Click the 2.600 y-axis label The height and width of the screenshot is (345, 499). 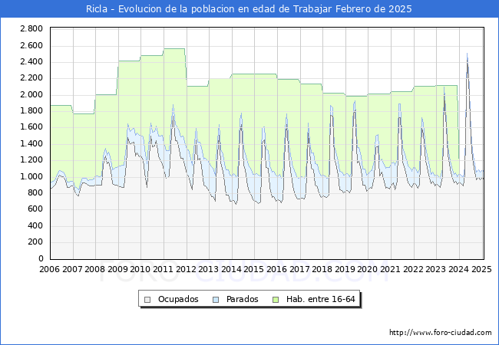pos(31,45)
